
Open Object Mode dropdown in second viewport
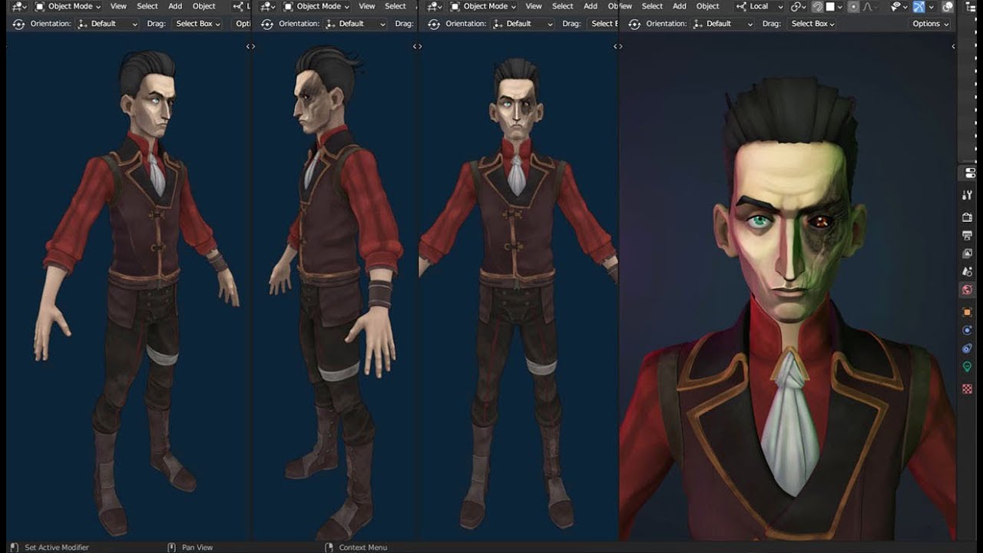click(317, 6)
